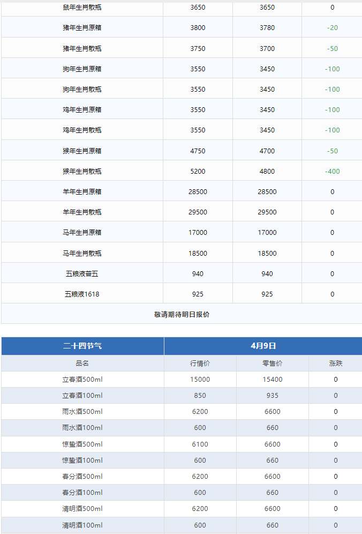Click the 涨跌 column header

click(335, 364)
